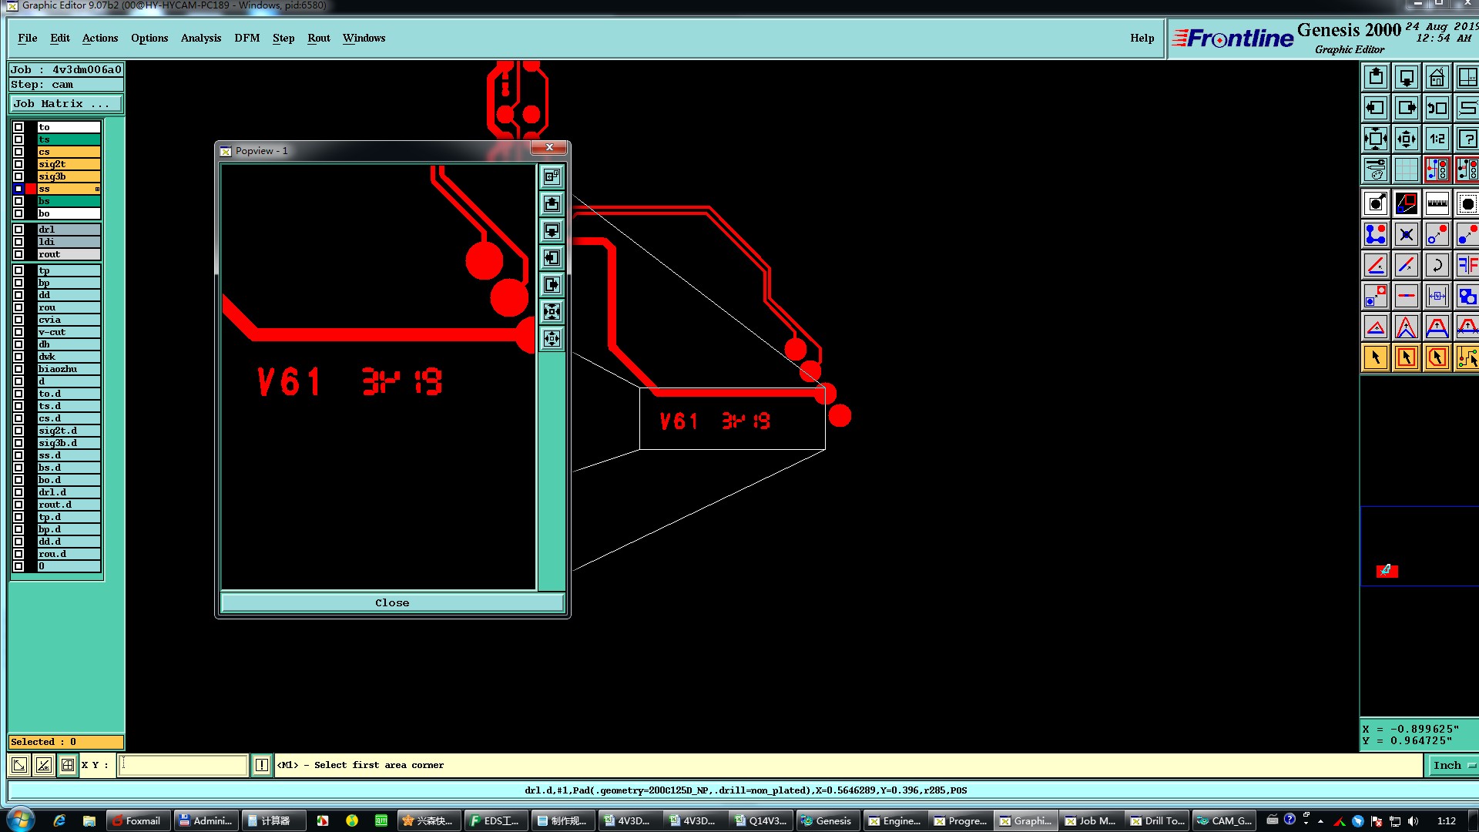This screenshot has width=1479, height=832.
Task: Click the dimension width measure icon
Action: pyautogui.click(x=1437, y=296)
